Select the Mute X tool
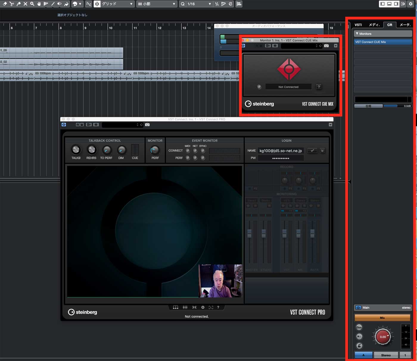Image resolution: width=417 pixels, height=361 pixels. [25, 4]
